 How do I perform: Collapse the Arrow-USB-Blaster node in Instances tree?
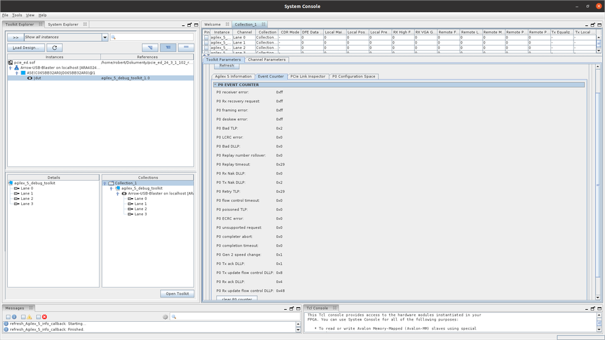[x=10, y=68]
